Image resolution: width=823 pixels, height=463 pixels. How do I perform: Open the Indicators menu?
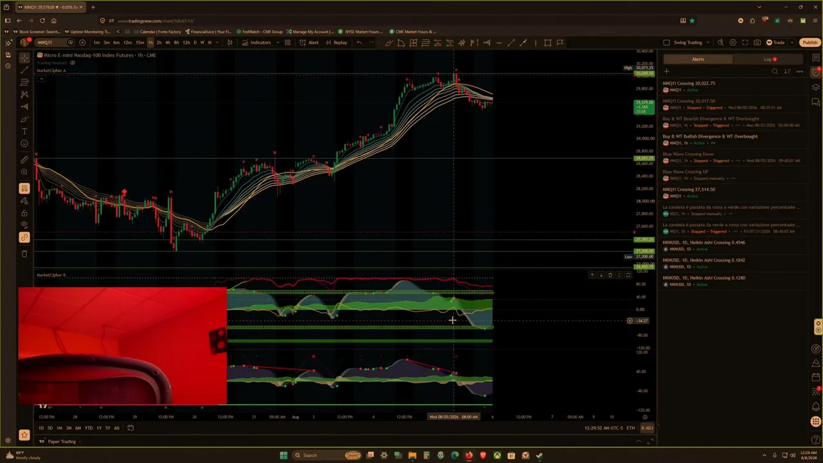(x=257, y=42)
